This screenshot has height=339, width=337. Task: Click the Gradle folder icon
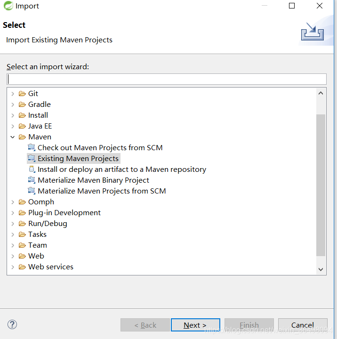[x=22, y=105]
